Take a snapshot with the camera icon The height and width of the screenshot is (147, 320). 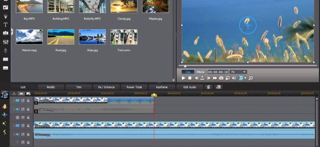[x=221, y=78]
